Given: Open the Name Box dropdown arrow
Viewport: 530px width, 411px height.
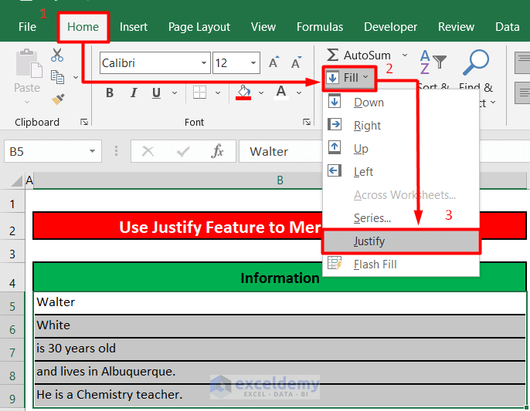Looking at the screenshot, I should tap(92, 151).
